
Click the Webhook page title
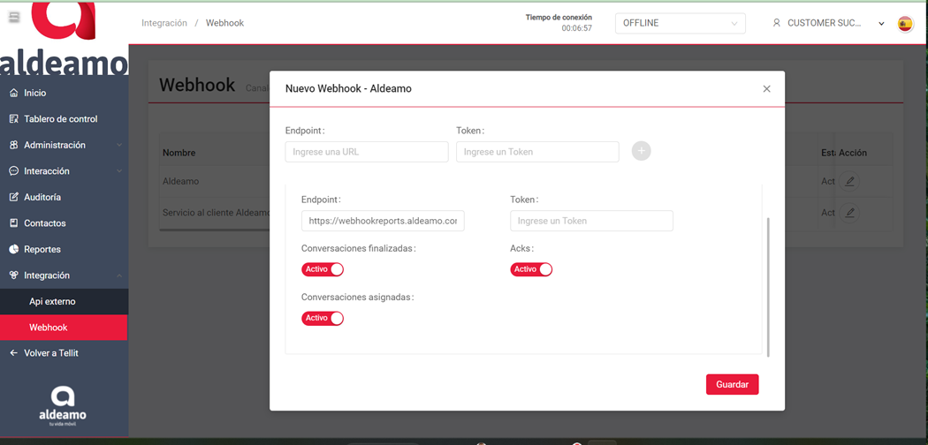point(197,85)
